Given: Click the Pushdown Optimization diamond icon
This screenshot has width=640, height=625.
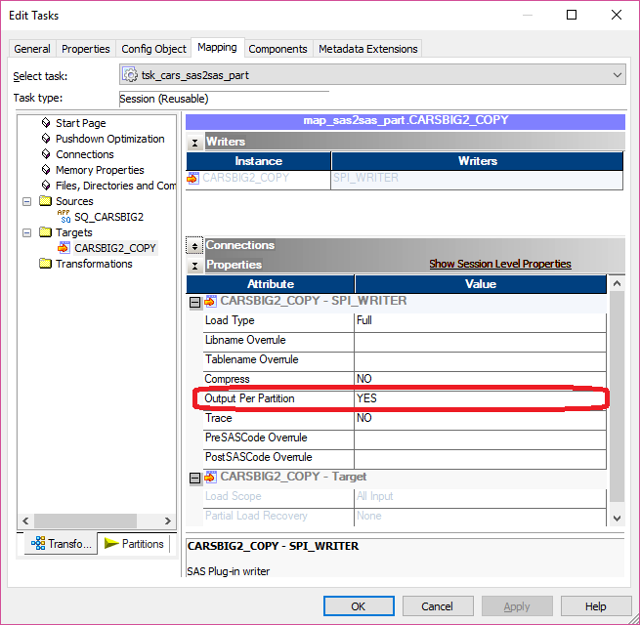Looking at the screenshot, I should 46,139.
